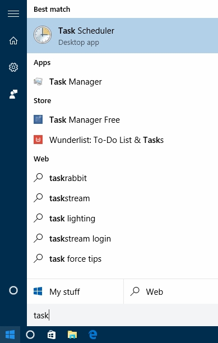
Task: Launch Task Manager from Apps
Action: pos(122,82)
